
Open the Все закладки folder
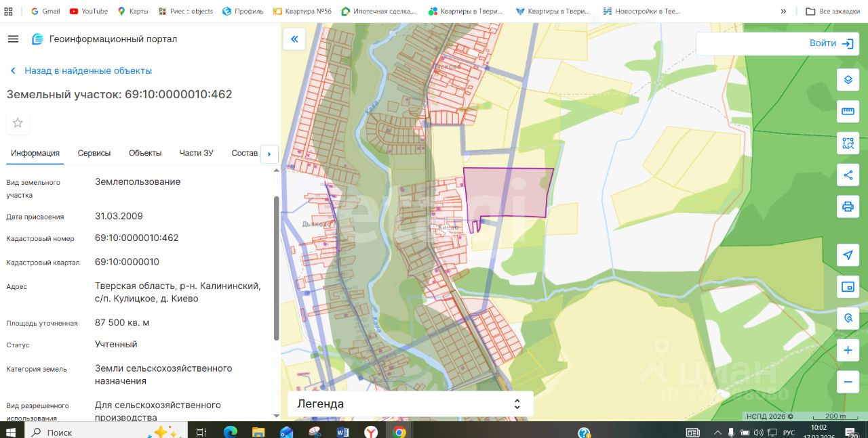tap(833, 12)
